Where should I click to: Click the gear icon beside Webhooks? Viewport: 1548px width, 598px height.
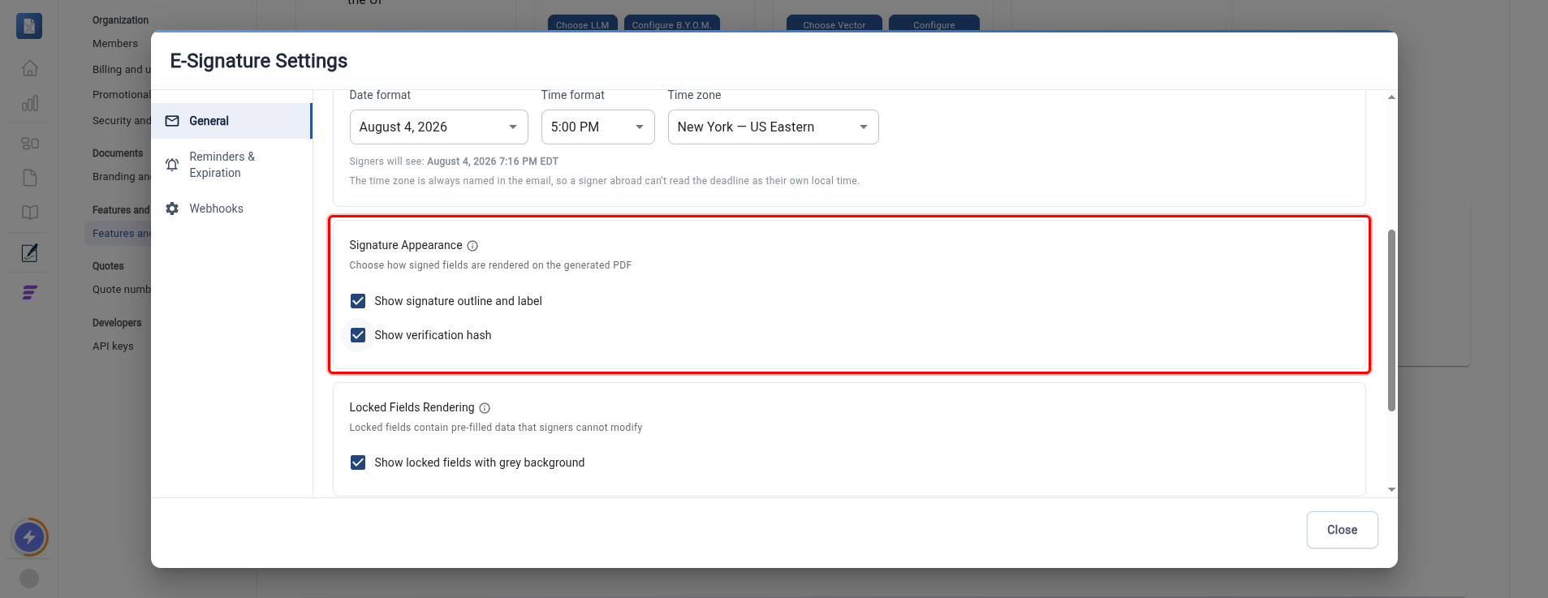coord(172,209)
